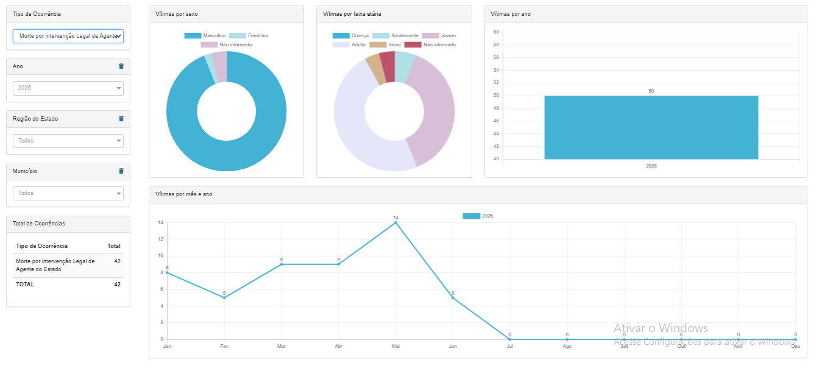Toggle the Idoso legend entry
Viewport: 819px width, 368px height.
[385, 44]
